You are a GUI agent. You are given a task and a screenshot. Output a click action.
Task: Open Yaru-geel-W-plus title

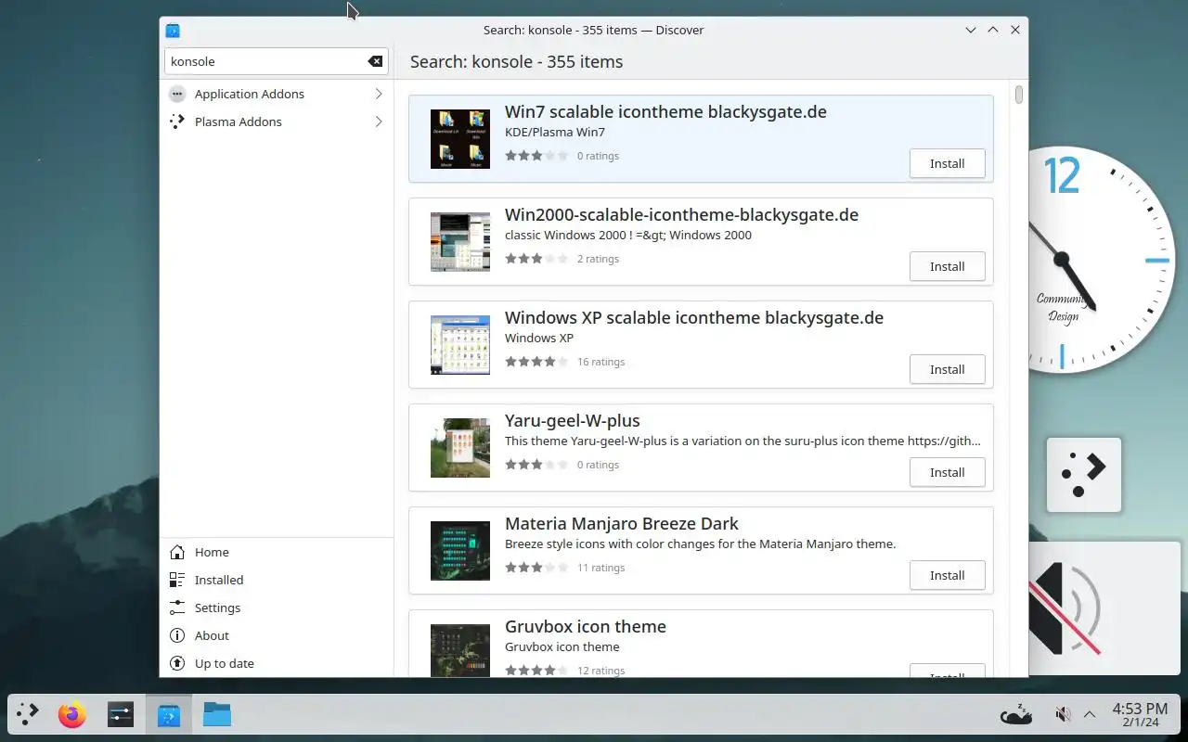(x=573, y=420)
